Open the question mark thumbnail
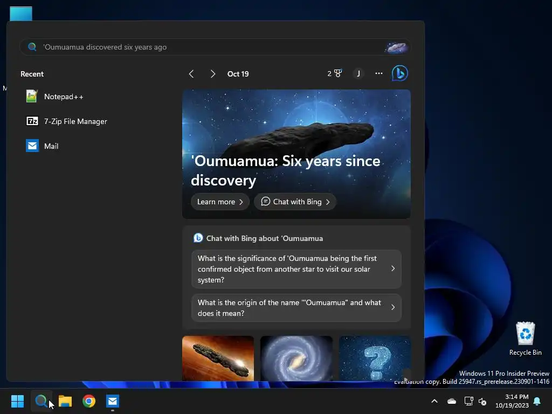 375,358
